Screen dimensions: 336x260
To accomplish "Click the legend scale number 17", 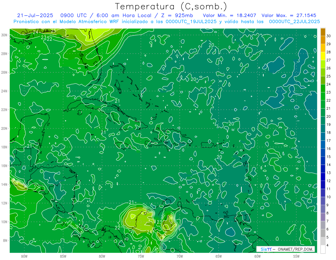I will [329, 141].
